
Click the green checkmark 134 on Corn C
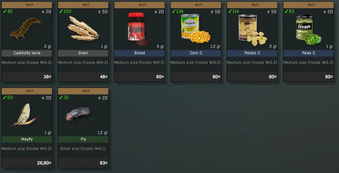click(178, 11)
